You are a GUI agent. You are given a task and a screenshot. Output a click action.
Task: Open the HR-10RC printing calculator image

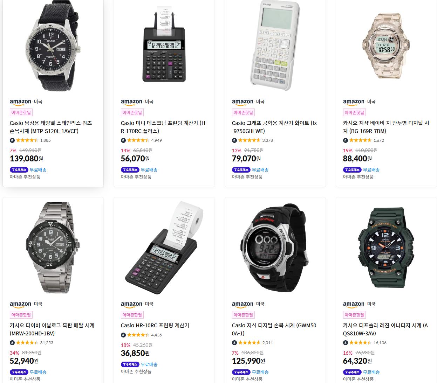coord(164,248)
